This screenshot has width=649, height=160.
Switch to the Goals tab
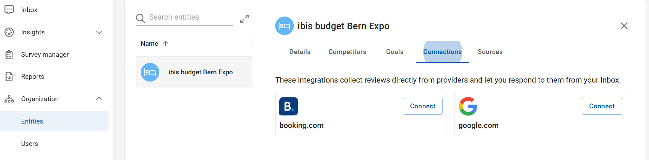click(395, 52)
